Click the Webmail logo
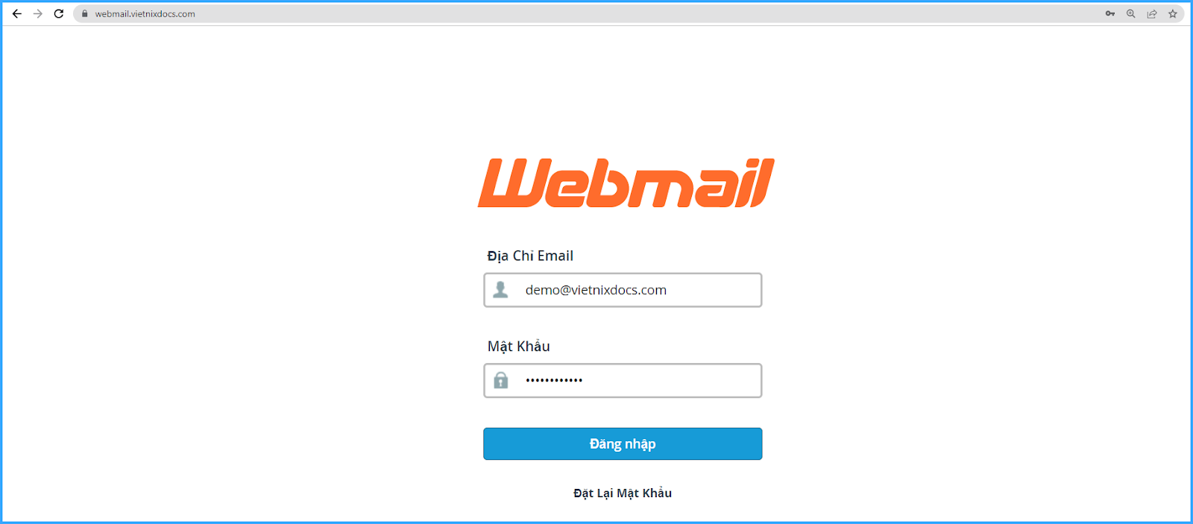This screenshot has width=1193, height=524. pos(626,183)
